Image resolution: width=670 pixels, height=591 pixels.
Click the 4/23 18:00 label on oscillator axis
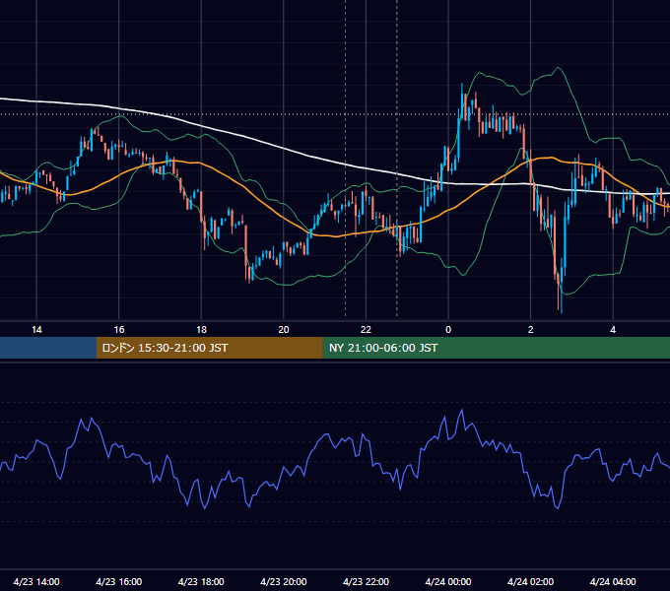tap(201, 581)
